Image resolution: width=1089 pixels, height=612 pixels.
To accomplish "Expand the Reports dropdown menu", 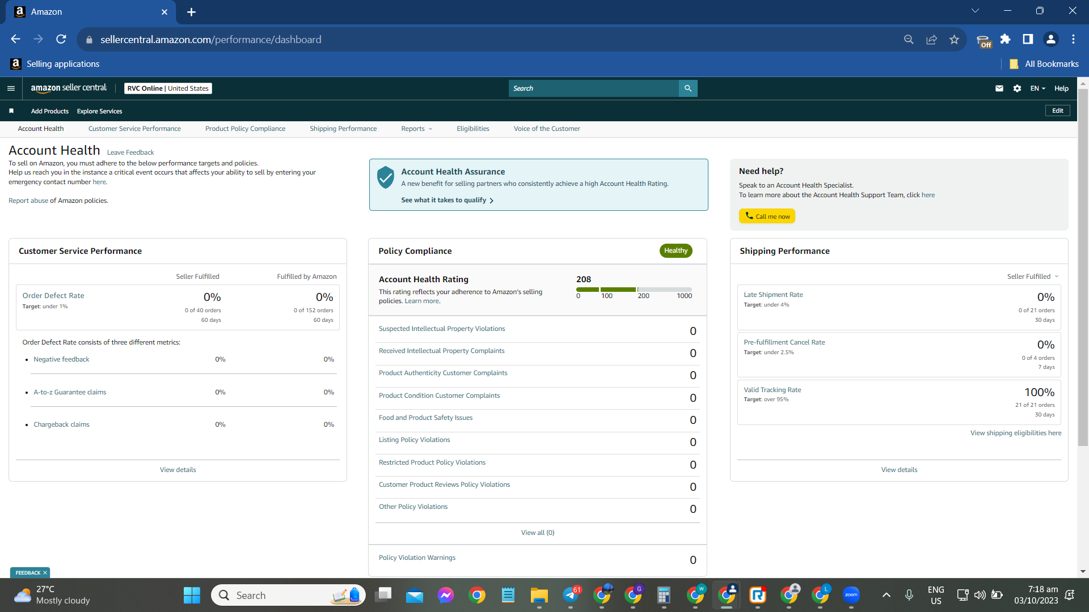I will tap(417, 129).
